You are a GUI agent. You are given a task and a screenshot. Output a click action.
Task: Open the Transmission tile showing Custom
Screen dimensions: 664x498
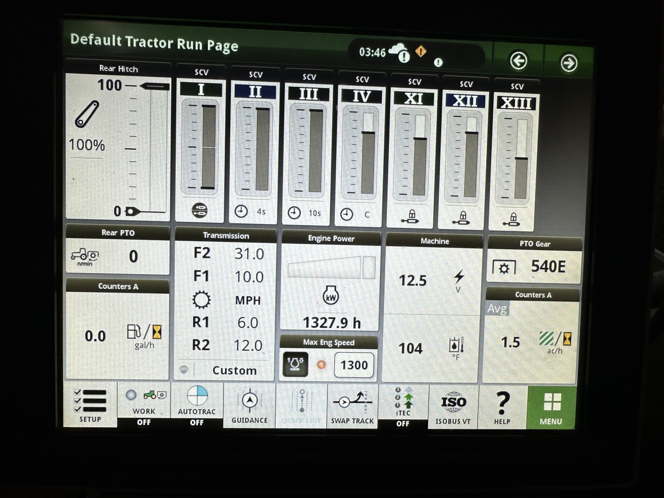225,305
